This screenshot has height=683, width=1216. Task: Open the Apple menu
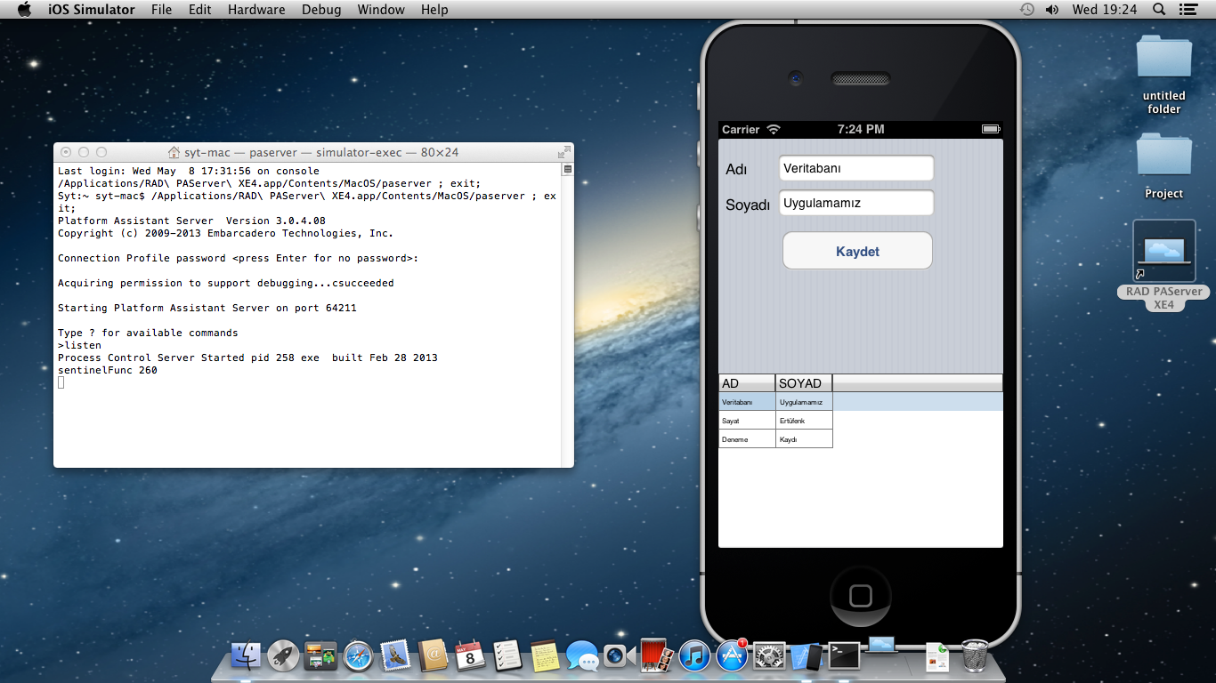pyautogui.click(x=24, y=10)
